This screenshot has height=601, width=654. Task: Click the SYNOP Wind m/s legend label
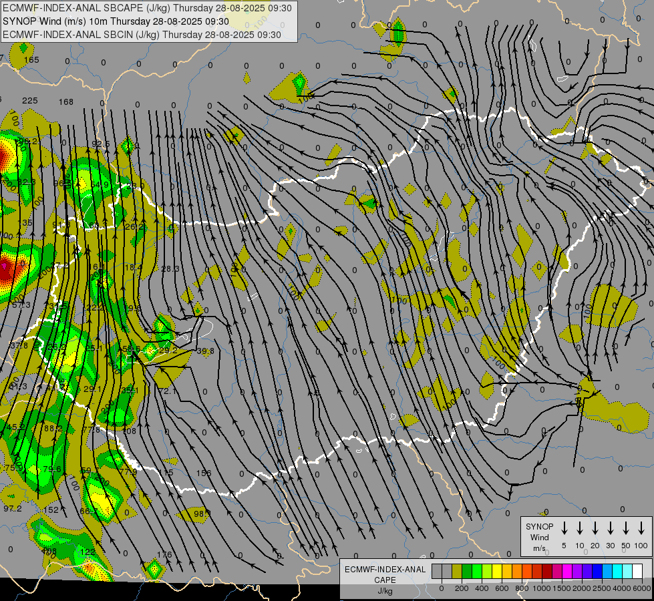click(539, 537)
